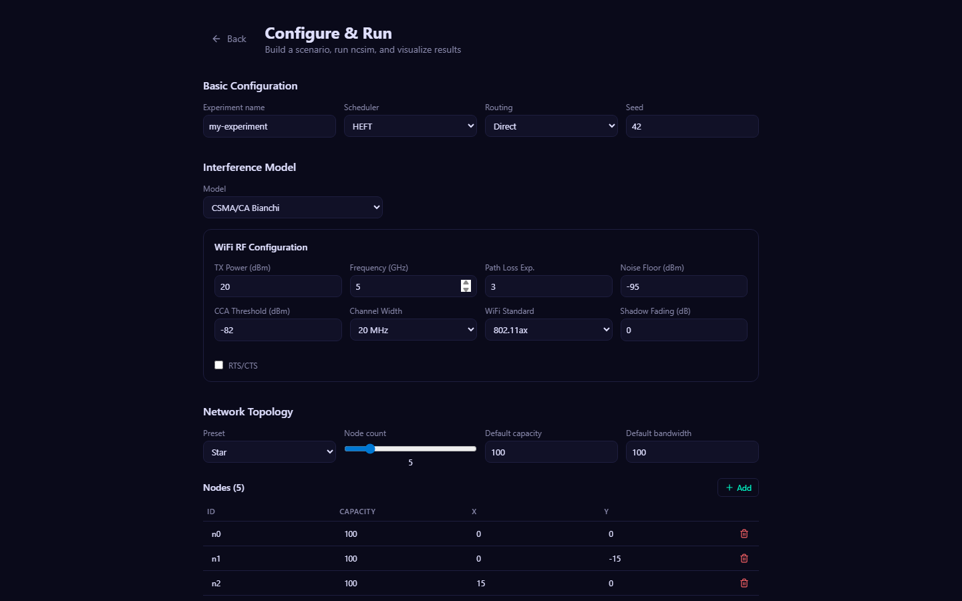Delete node n2 with trash icon

point(744,583)
